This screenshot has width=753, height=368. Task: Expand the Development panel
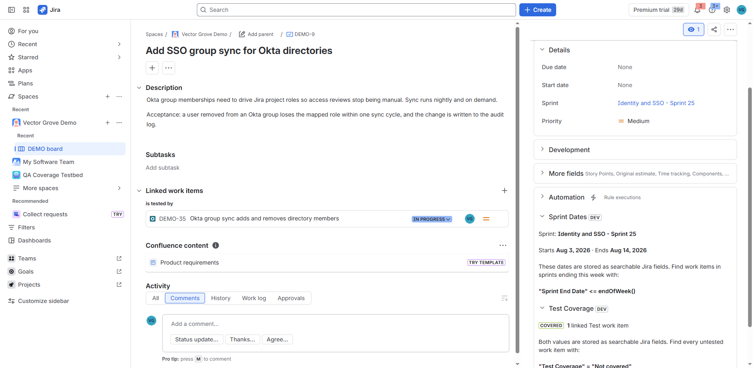542,149
